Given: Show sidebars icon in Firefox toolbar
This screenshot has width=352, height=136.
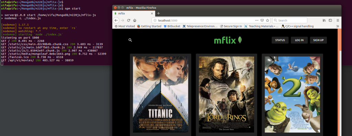Looking at the screenshot, I should coord(330,20).
